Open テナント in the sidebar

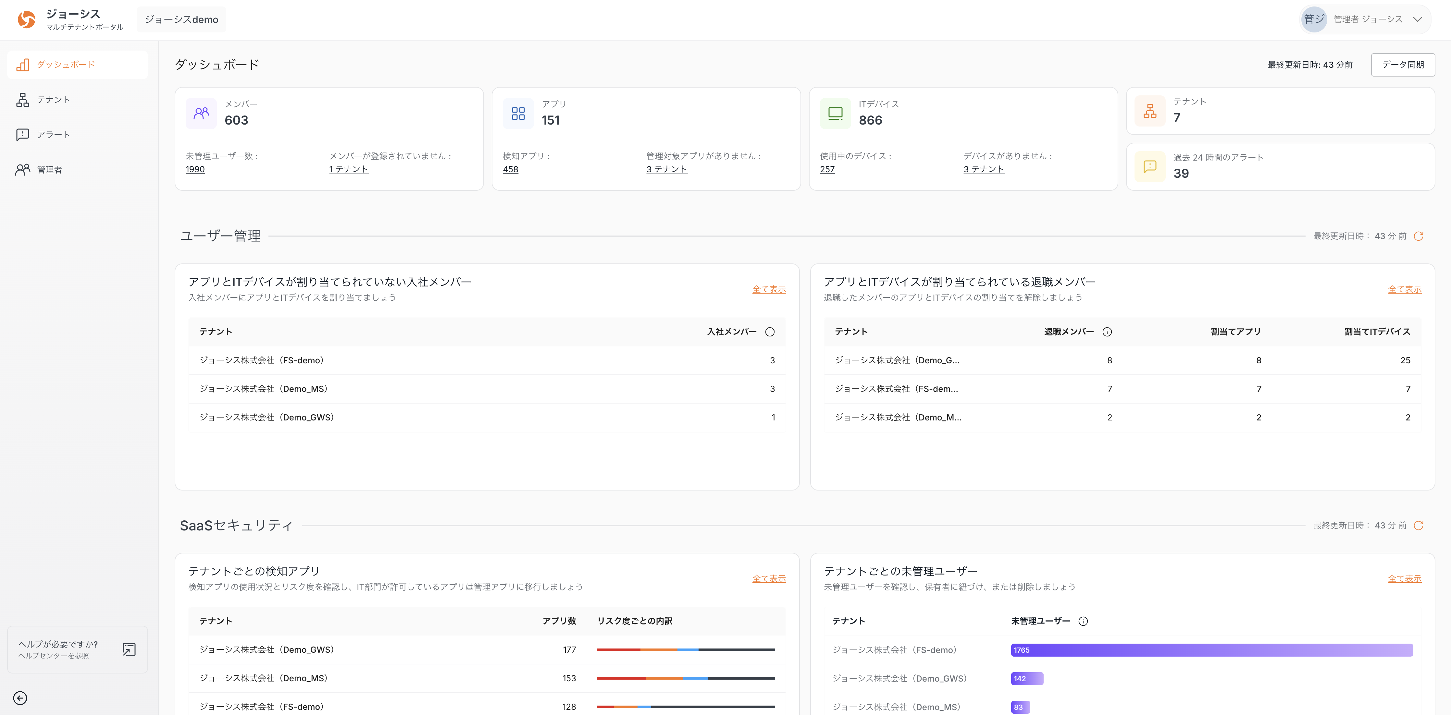pos(54,100)
